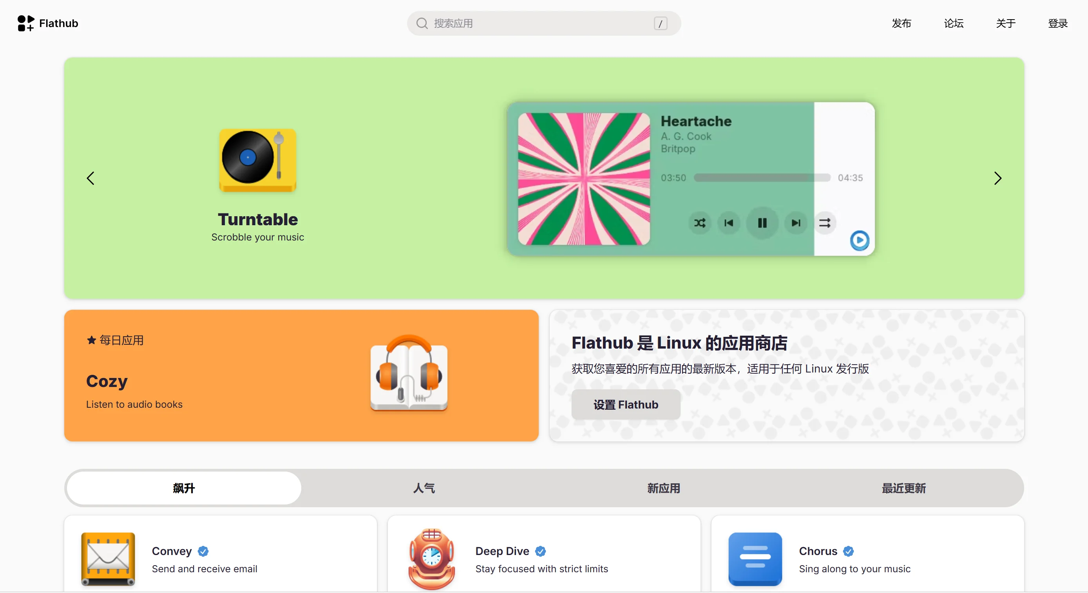
Task: Click the A. G. Cook artist name
Action: coord(686,136)
